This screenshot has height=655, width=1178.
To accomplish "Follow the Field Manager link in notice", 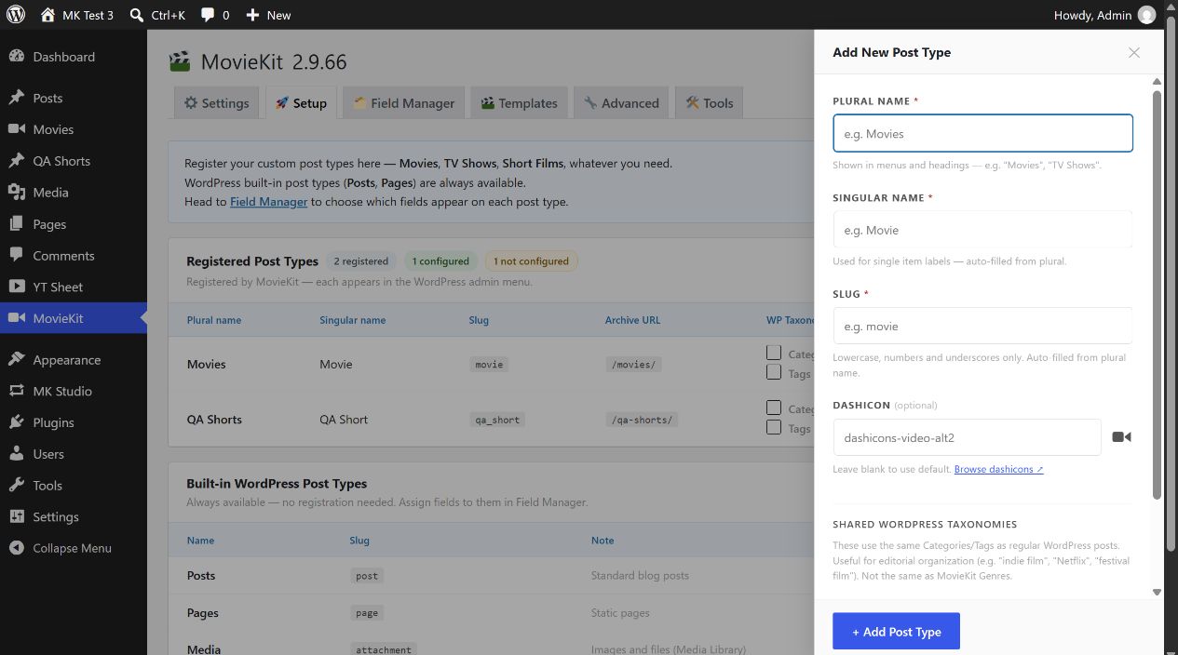I will coord(268,201).
